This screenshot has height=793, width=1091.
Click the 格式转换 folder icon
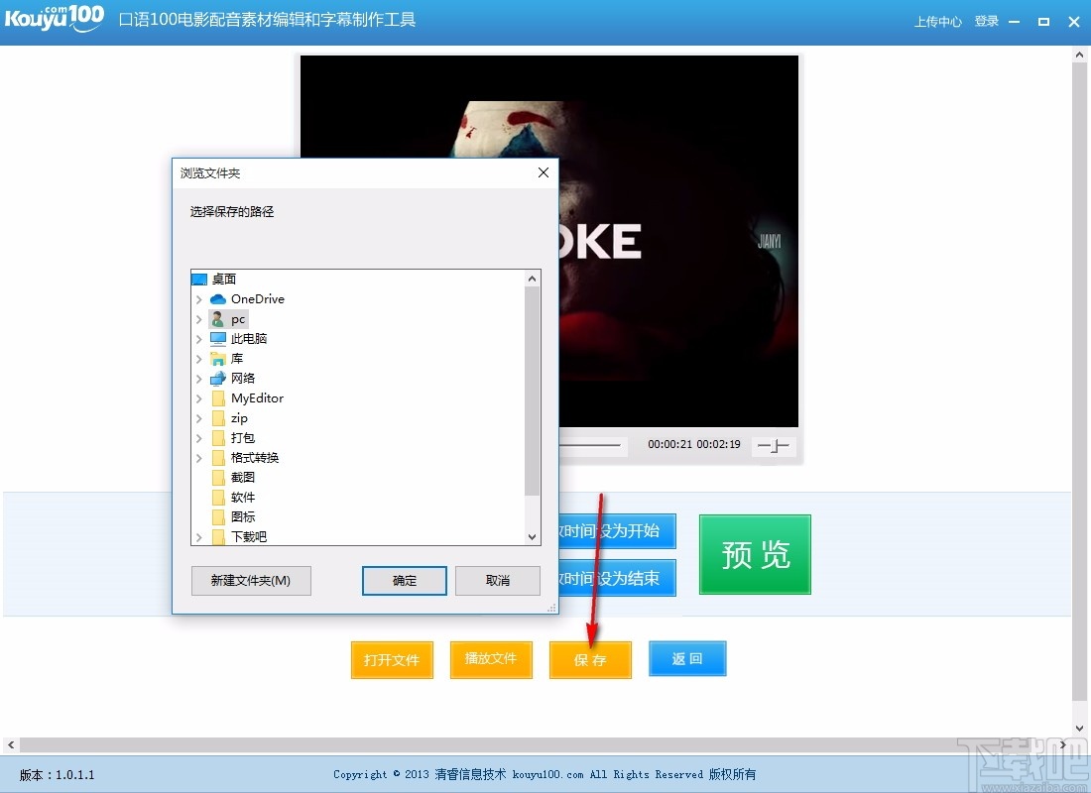coord(218,458)
